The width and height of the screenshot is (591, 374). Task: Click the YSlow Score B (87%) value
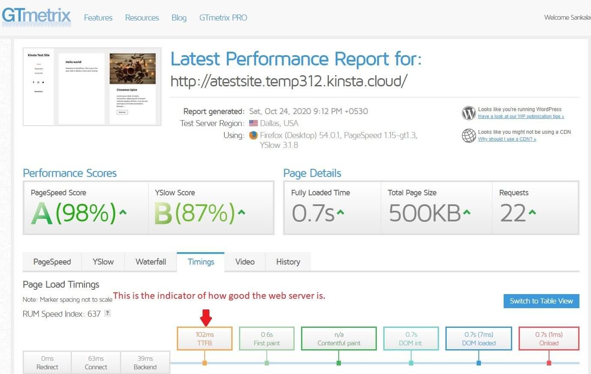pyautogui.click(x=195, y=213)
